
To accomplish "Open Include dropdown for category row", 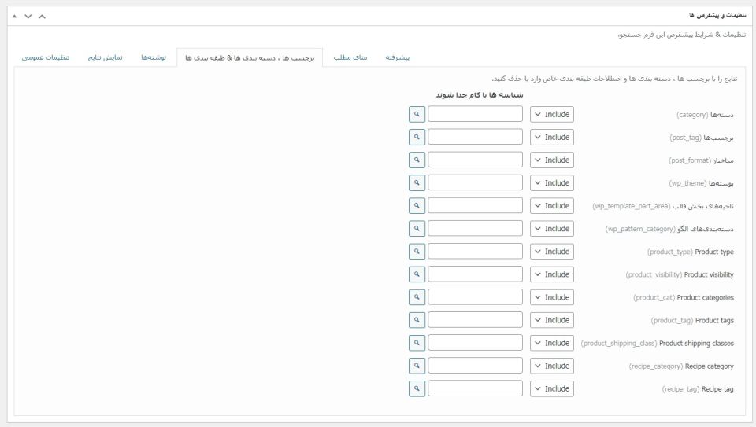I will click(x=551, y=114).
